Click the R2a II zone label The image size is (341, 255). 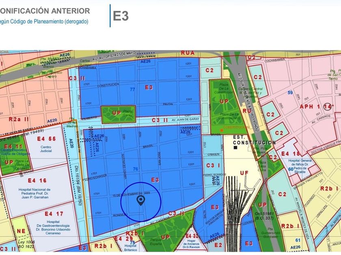19,119
